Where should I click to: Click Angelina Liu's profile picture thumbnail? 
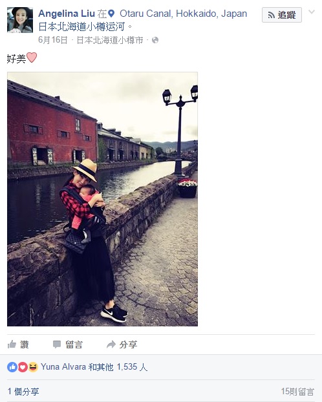20,20
